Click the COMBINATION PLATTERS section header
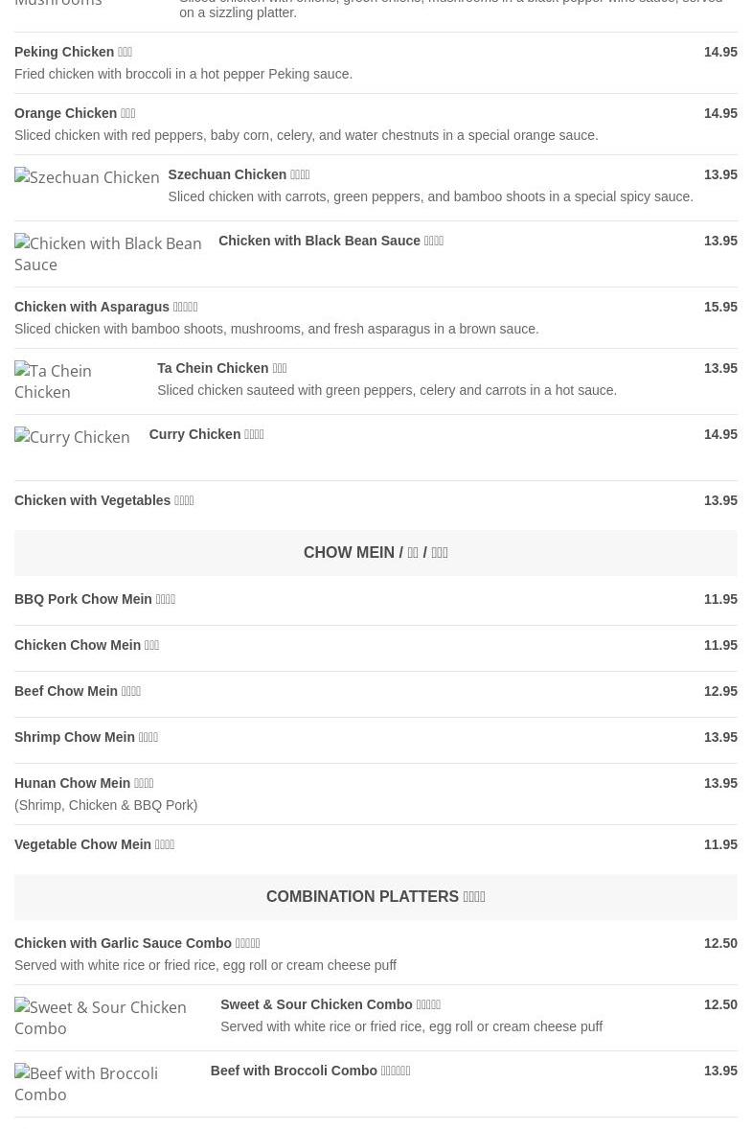This screenshot has width=752, height=1129. [376, 897]
